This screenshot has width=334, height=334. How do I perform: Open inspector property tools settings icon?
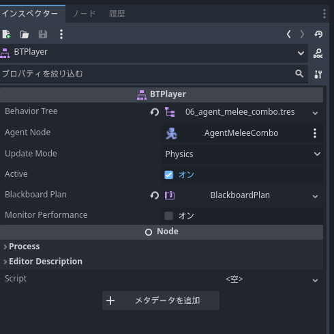click(x=318, y=74)
